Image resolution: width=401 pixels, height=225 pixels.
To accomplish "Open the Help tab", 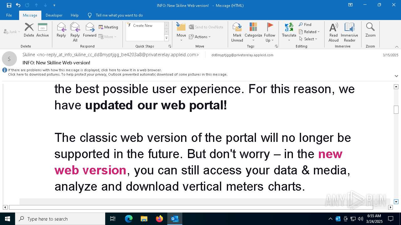I will coord(75,15).
